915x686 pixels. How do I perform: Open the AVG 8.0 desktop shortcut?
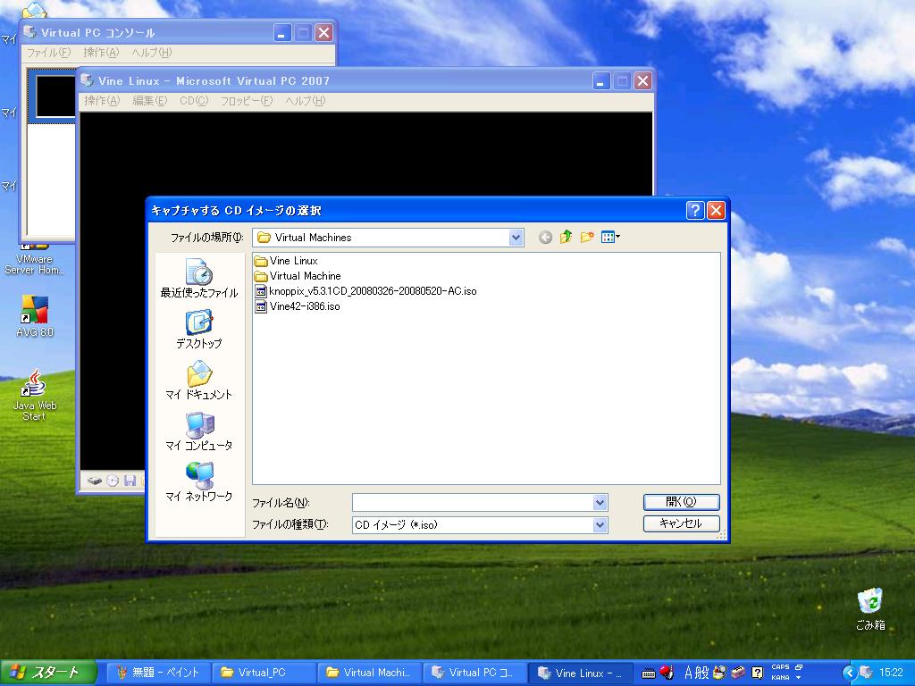[x=35, y=317]
